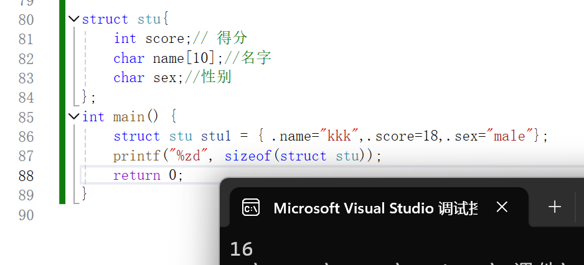The width and height of the screenshot is (584, 265).
Task: Close the Visual Studio debug console tab
Action: click(x=502, y=207)
